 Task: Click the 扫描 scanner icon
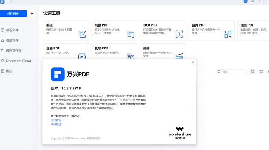click(x=179, y=56)
